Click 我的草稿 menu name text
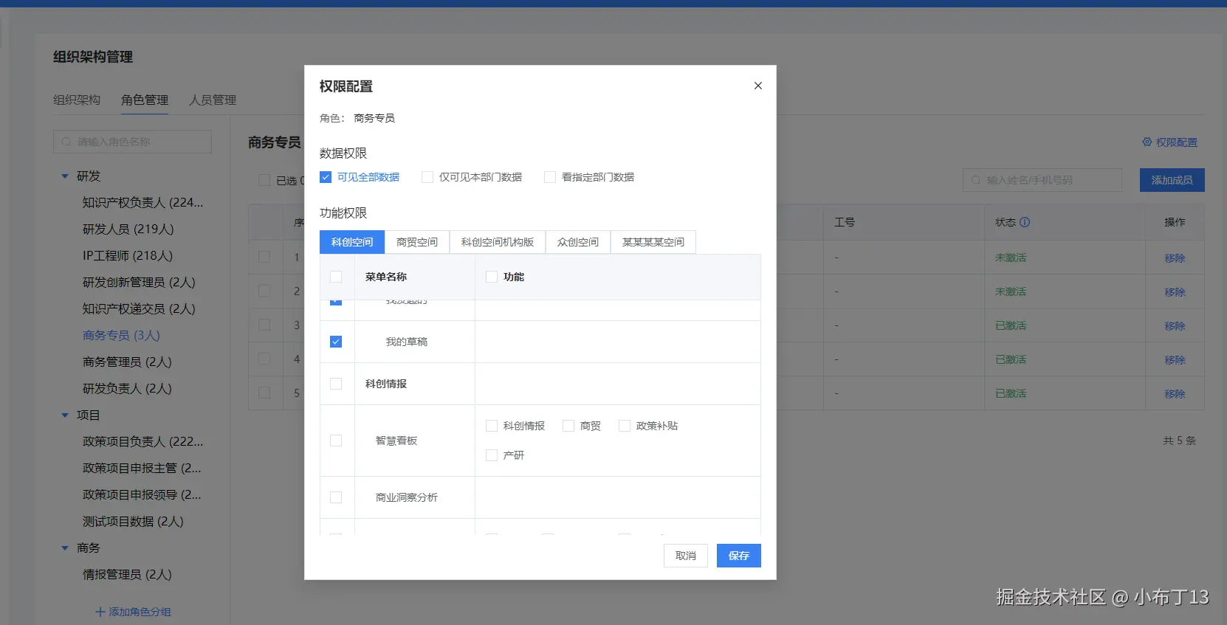 [407, 342]
